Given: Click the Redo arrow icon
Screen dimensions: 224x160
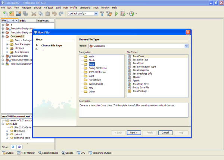Looking at the screenshot, I should point(61,14).
